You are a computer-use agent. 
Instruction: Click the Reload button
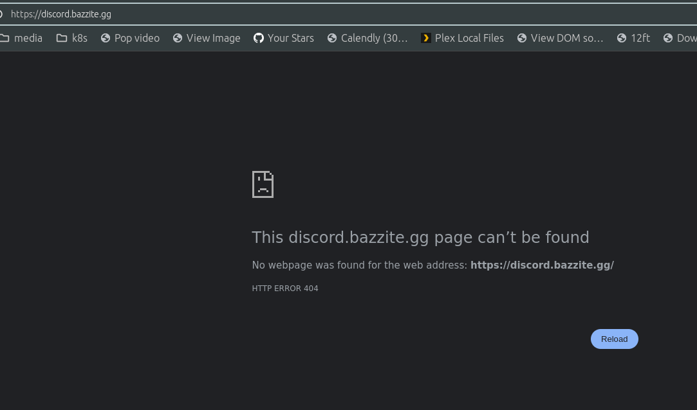(x=614, y=339)
